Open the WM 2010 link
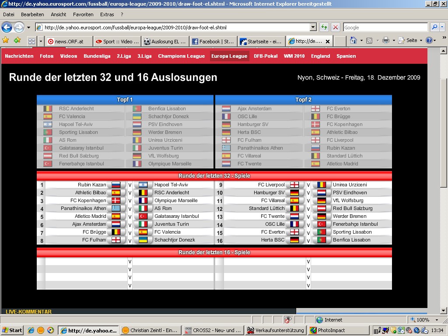This screenshot has width=448, height=336. [294, 56]
